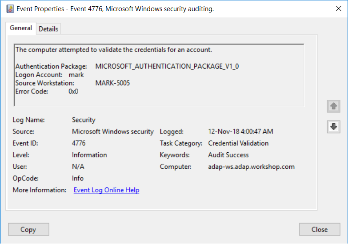Viewport: 348px width, 244px height.
Task: Click the User value N/A
Action: coord(78,167)
